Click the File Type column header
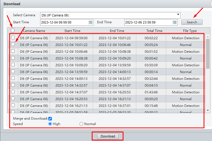 [190, 31]
